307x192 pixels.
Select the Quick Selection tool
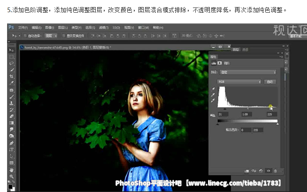(x=12, y=70)
